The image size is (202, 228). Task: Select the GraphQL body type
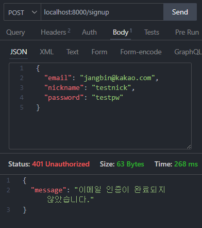(188, 52)
